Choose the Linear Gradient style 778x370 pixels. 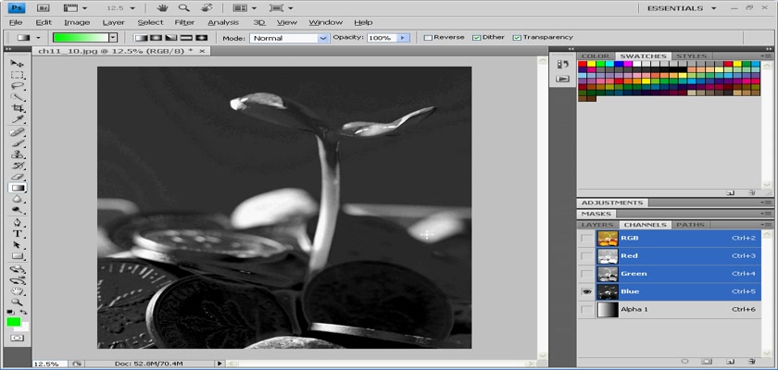point(142,38)
